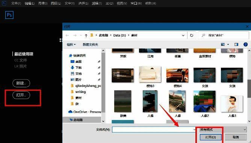
Task: Click the 新建... button
Action: [21, 83]
